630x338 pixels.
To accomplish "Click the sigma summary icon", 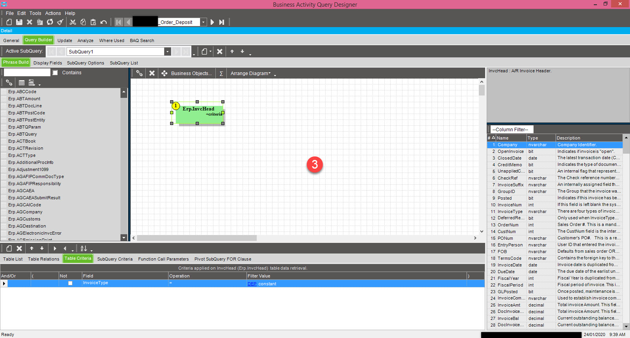I will coord(221,73).
